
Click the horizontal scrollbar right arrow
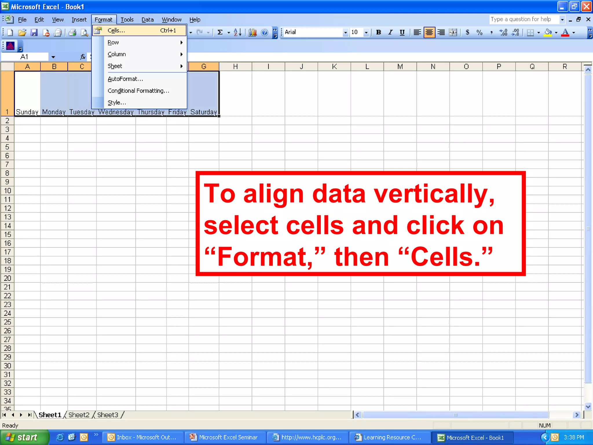pos(576,415)
